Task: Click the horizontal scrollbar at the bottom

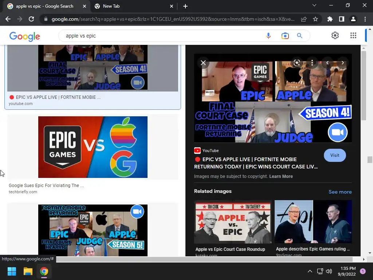Action: 204,259
